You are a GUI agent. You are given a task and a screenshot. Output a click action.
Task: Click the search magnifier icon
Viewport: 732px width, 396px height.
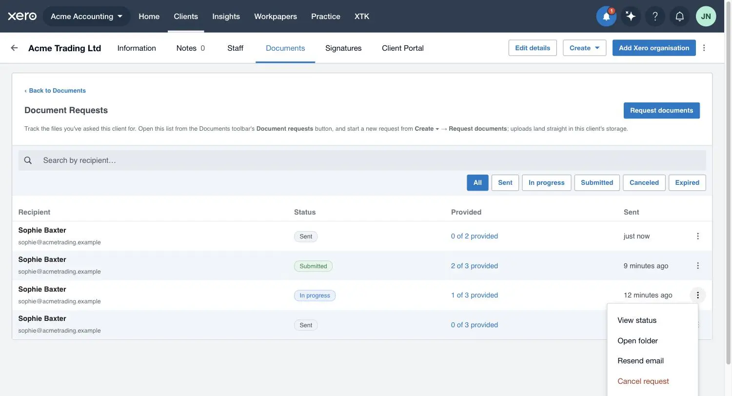click(28, 160)
